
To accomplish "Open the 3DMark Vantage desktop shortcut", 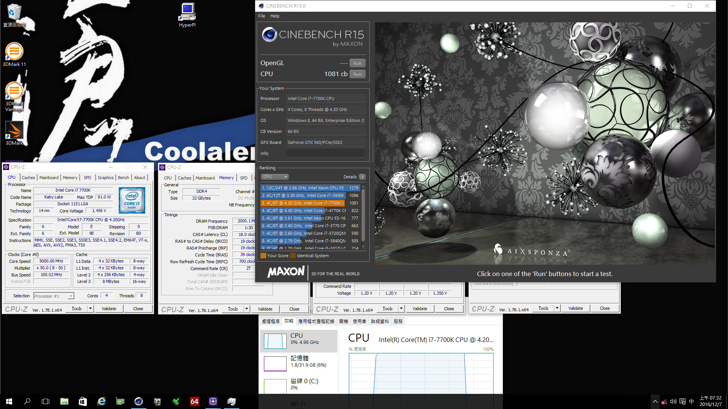I will tap(14, 97).
